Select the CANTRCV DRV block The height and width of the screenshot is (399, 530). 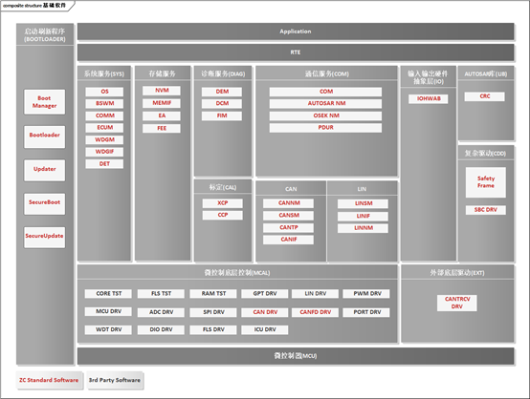457,303
